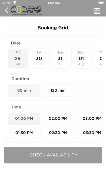
Task: Tap the battery indicator icon
Action: (x=101, y=3)
